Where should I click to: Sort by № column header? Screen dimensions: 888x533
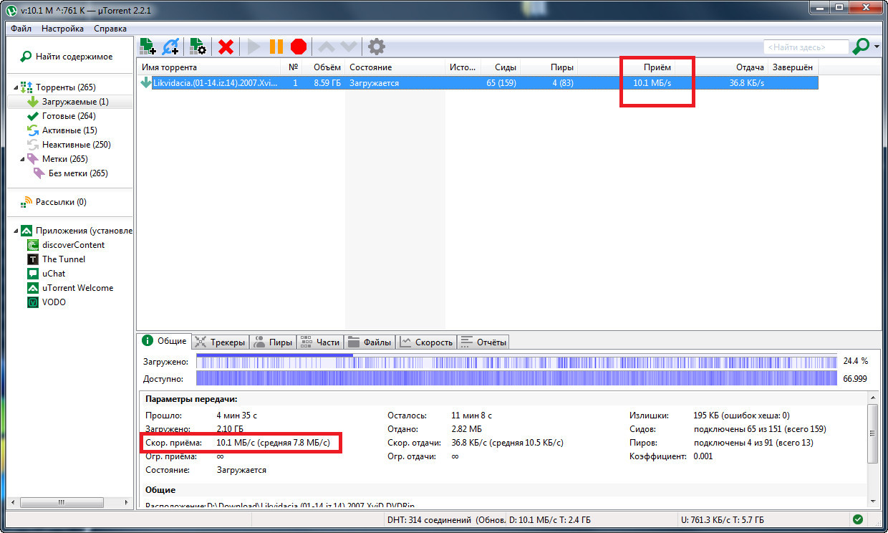[x=294, y=67]
